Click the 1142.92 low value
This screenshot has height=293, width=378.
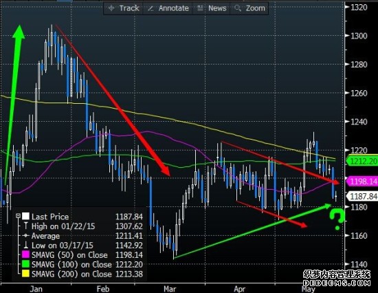(129, 246)
